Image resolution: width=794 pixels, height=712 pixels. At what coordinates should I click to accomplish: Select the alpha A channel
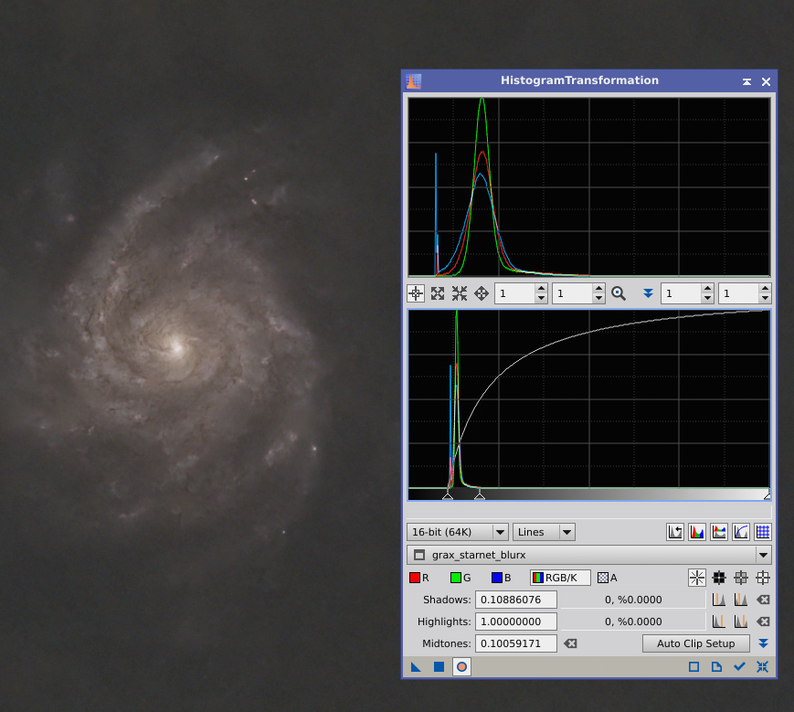point(607,578)
